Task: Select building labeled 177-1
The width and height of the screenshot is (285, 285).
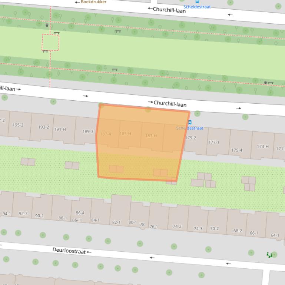Action: click(213, 142)
